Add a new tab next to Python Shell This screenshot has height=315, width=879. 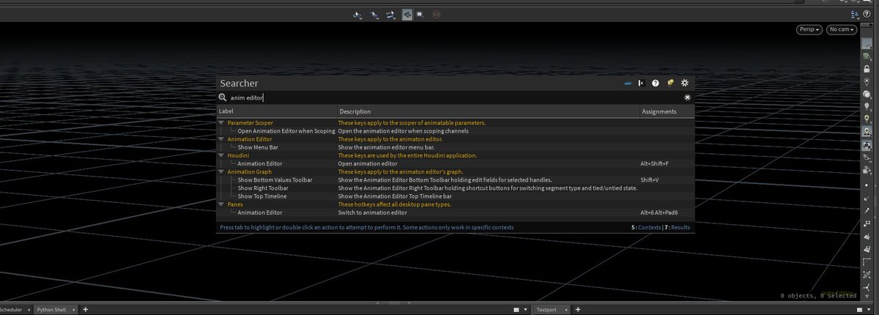tap(86, 310)
